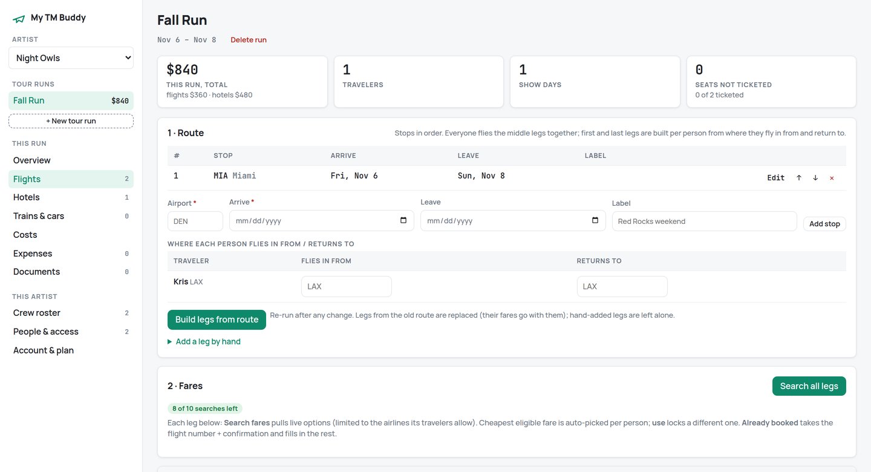871x472 pixels.
Task: Click the My TM Buddy paper plane logo
Action: pyautogui.click(x=19, y=18)
